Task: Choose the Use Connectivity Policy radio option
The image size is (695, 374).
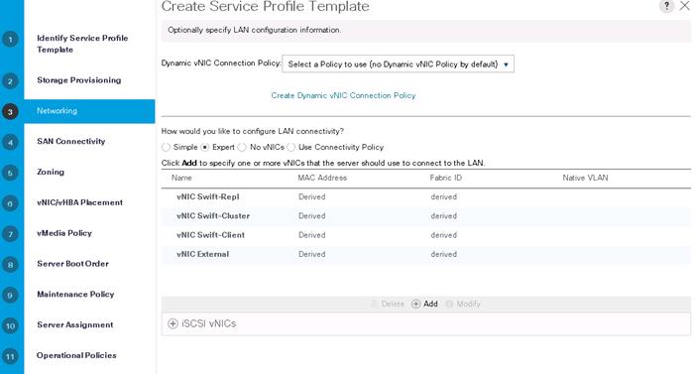Action: [290, 147]
